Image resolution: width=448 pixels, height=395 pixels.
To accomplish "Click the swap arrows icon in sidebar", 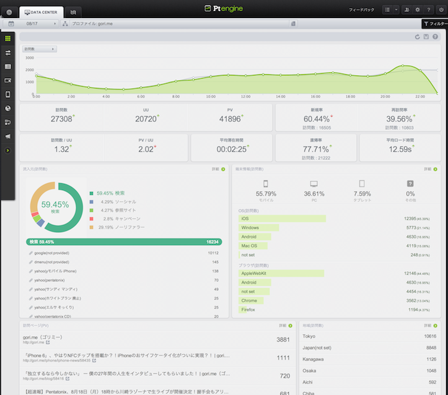I will tap(8, 53).
